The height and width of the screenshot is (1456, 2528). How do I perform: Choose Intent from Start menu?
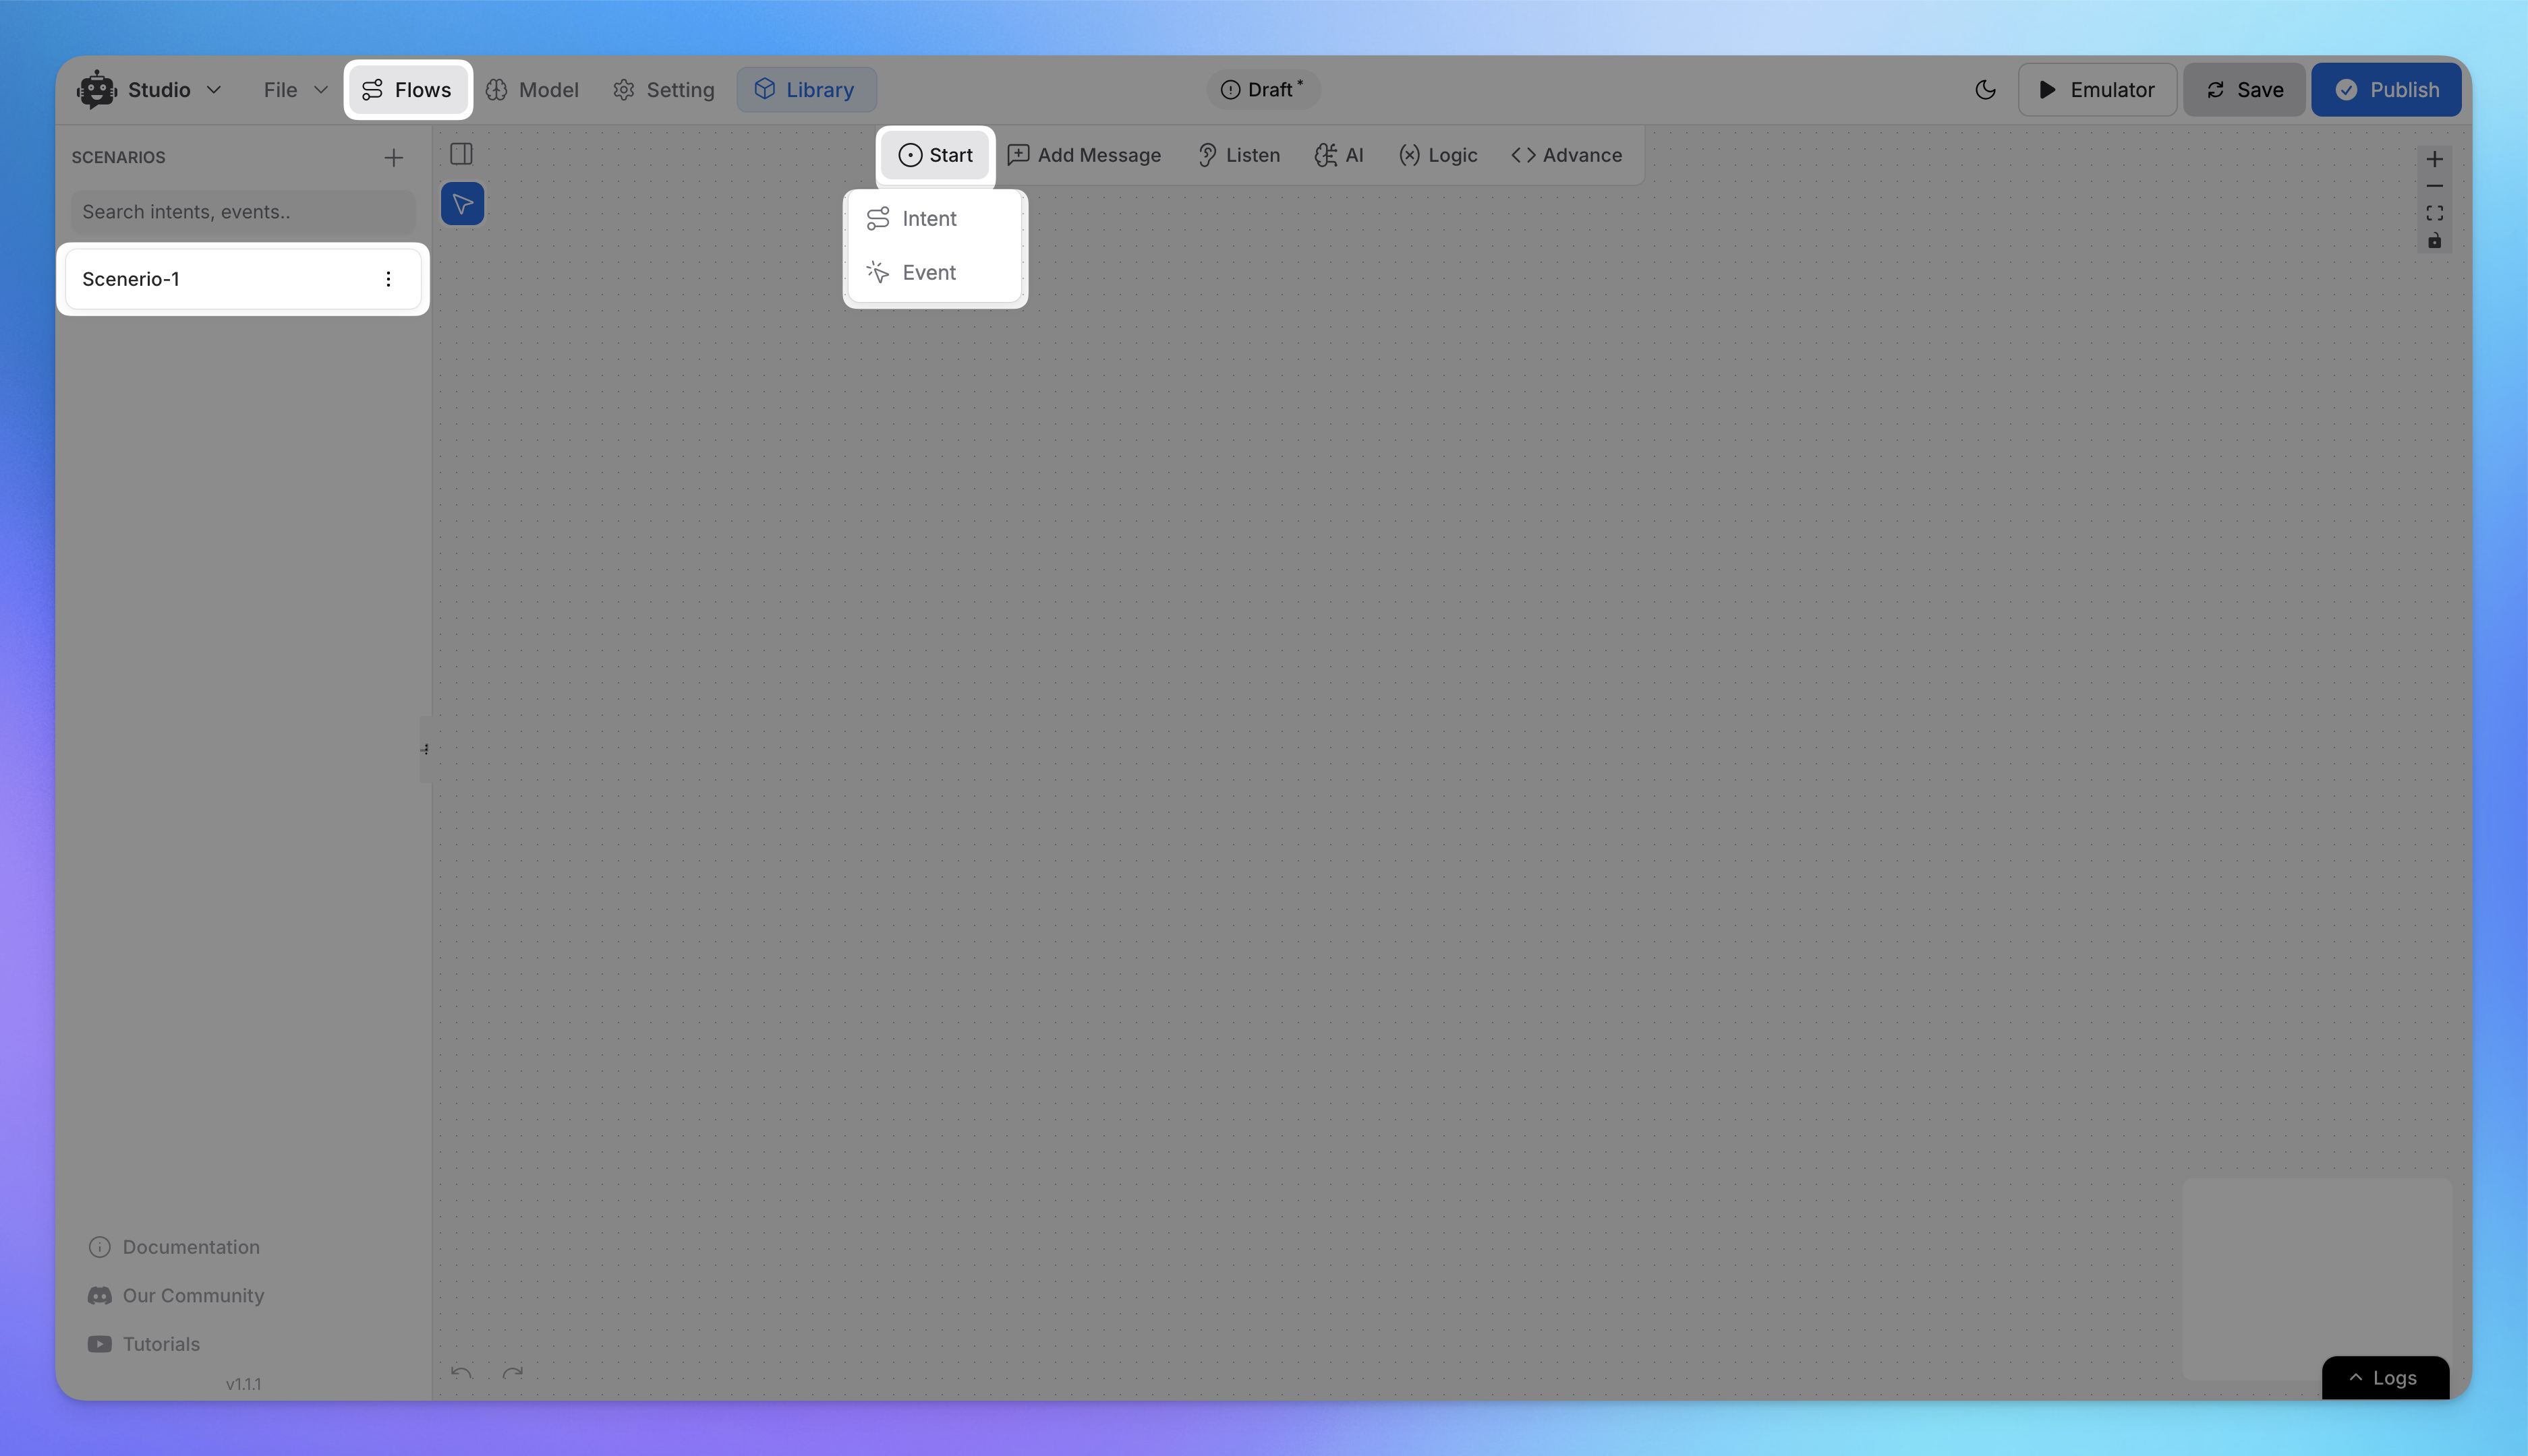click(x=934, y=218)
